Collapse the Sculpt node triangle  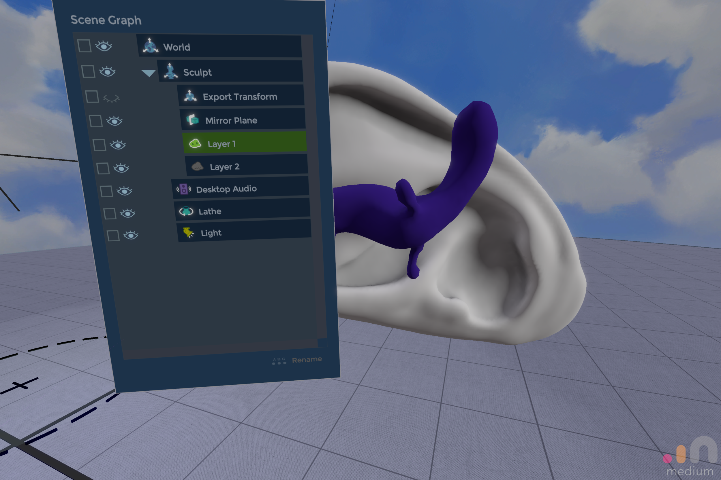point(148,73)
